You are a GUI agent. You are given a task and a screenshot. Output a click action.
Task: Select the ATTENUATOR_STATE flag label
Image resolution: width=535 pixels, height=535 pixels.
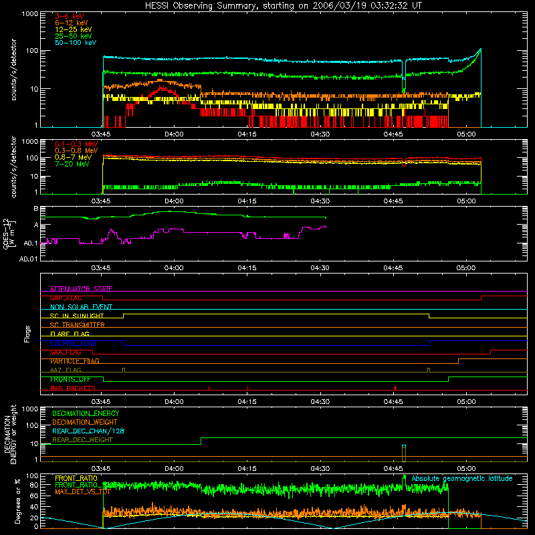(81, 289)
